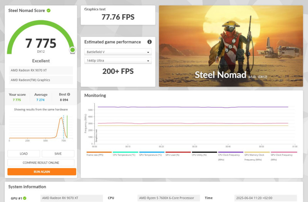
Task: Click the Graphics test marker in the chart
Action: coord(96,136)
